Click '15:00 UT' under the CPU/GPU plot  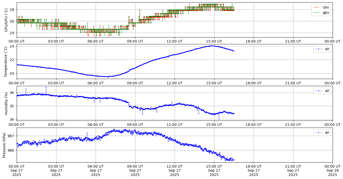click(x=214, y=41)
